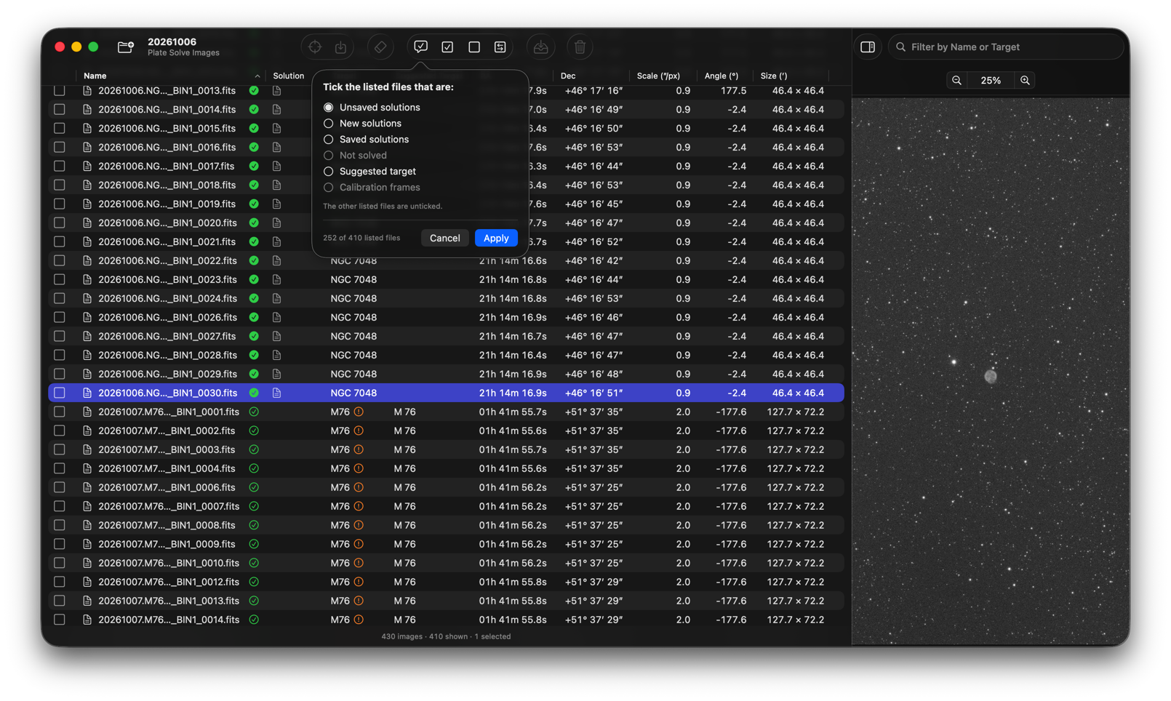Click the tick all files icon
This screenshot has width=1171, height=701.
click(447, 47)
